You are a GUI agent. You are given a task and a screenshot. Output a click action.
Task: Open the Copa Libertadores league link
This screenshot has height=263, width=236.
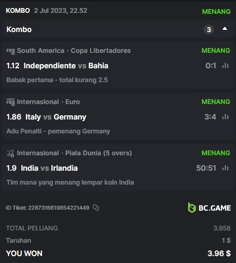click(101, 51)
